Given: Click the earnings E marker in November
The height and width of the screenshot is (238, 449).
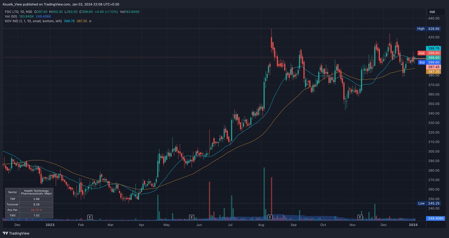Looking at the screenshot, I should (x=360, y=217).
